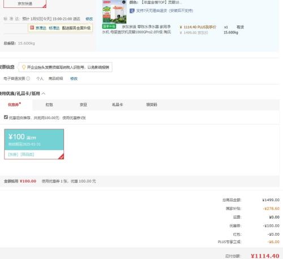Switch to the 领货码 tab
Image resolution: width=283 pixels, height=259 pixels.
coord(152,105)
